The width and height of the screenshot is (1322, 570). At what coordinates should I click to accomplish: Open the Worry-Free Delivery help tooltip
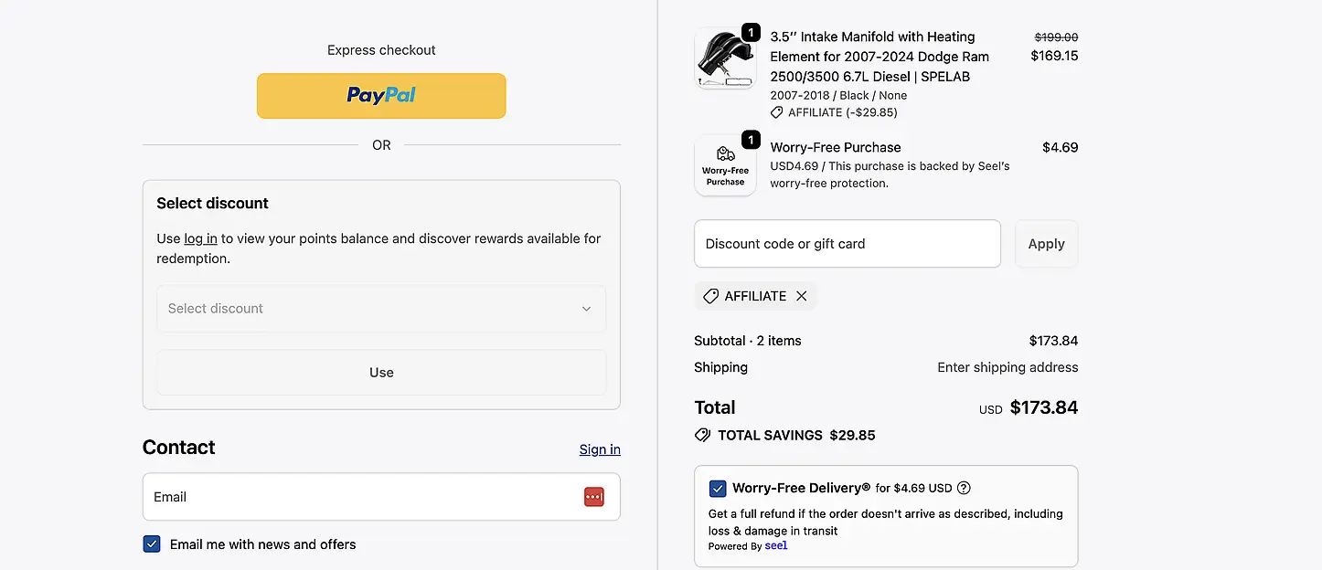pos(964,488)
